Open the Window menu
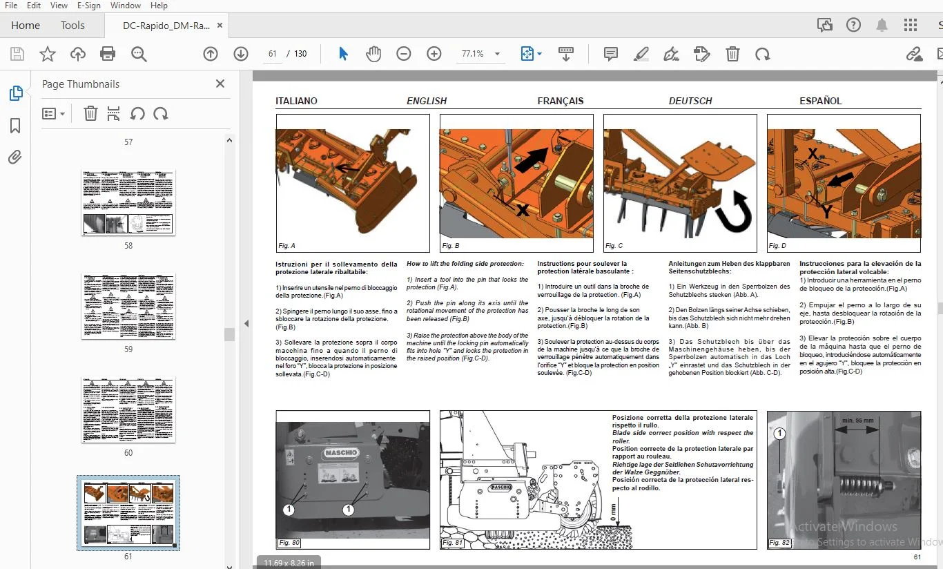The height and width of the screenshot is (569, 943). 126,6
